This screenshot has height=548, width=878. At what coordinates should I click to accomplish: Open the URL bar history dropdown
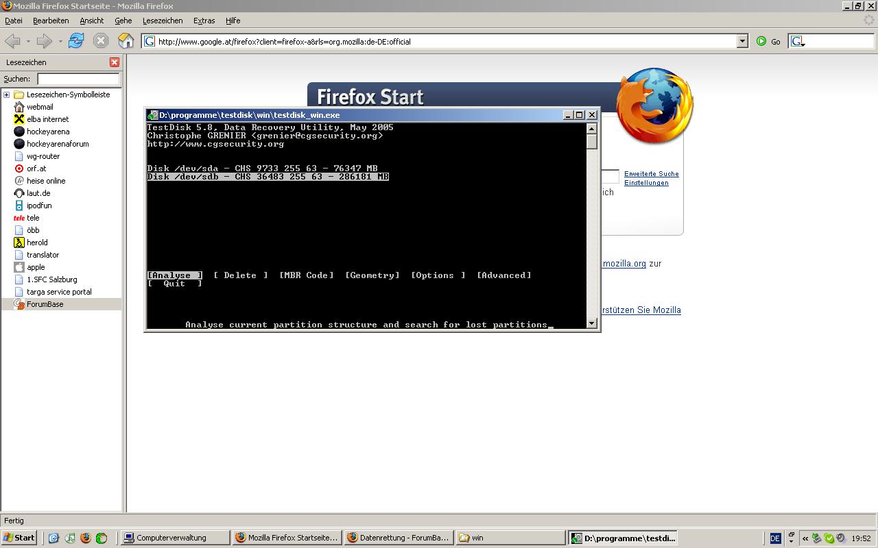741,41
